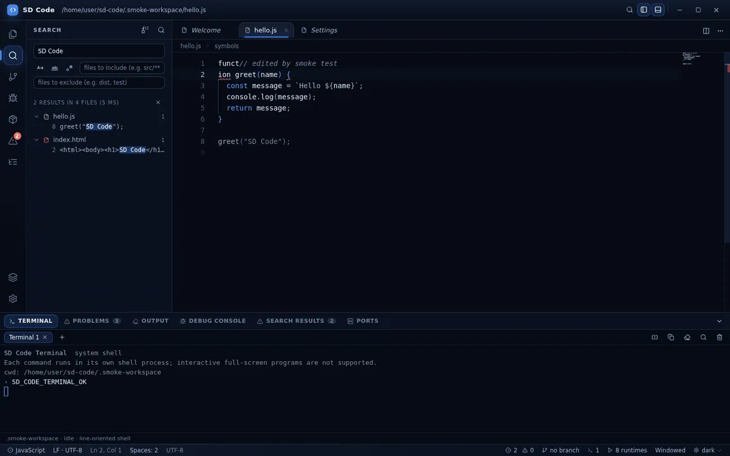Search within the terminal
This screenshot has height=456, width=730.
[x=703, y=337]
